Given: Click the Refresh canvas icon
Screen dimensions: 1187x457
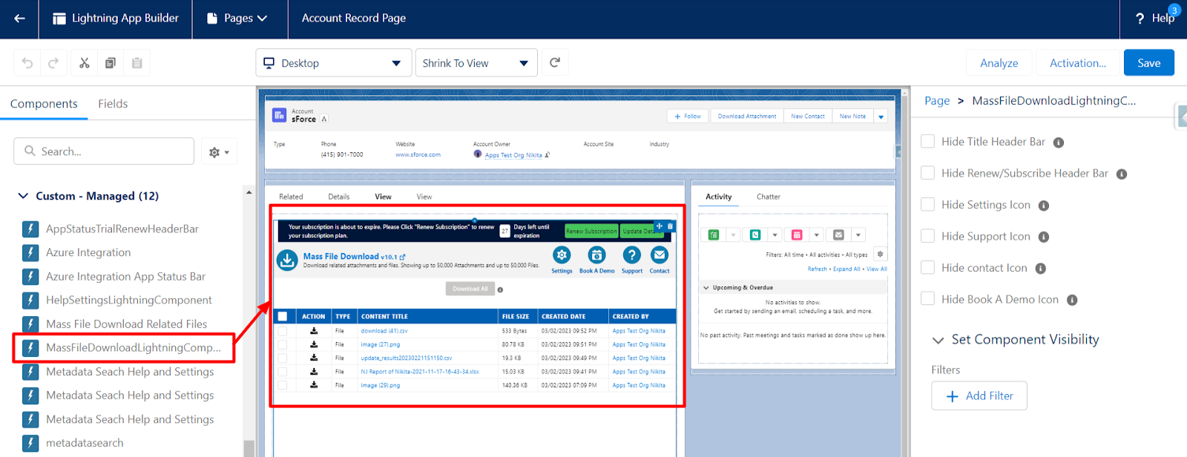Looking at the screenshot, I should (555, 62).
